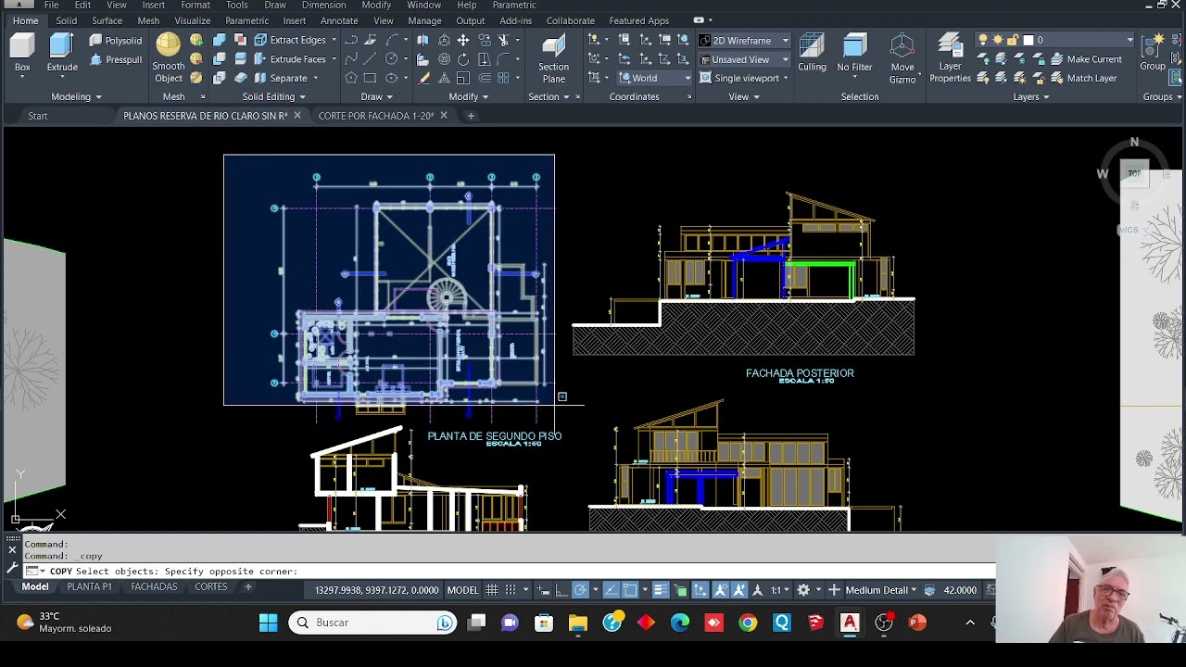Open the World coordinate system dropdown
Viewport: 1186px width, 667px height.
[x=654, y=79]
